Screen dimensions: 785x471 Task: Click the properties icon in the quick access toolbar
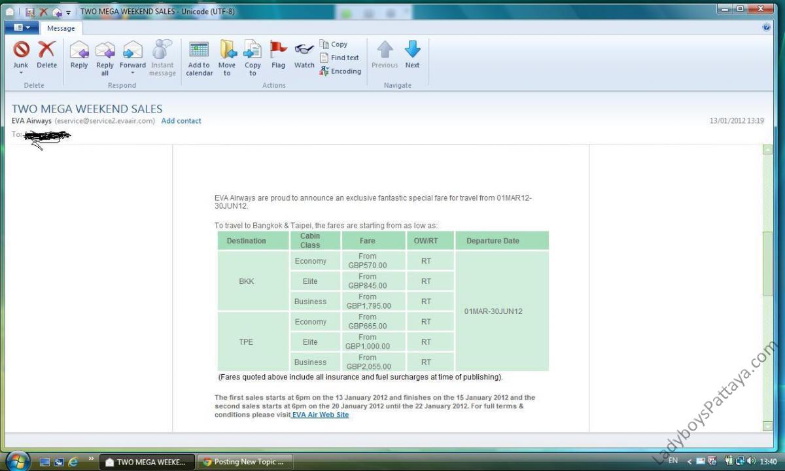pyautogui.click(x=30, y=12)
